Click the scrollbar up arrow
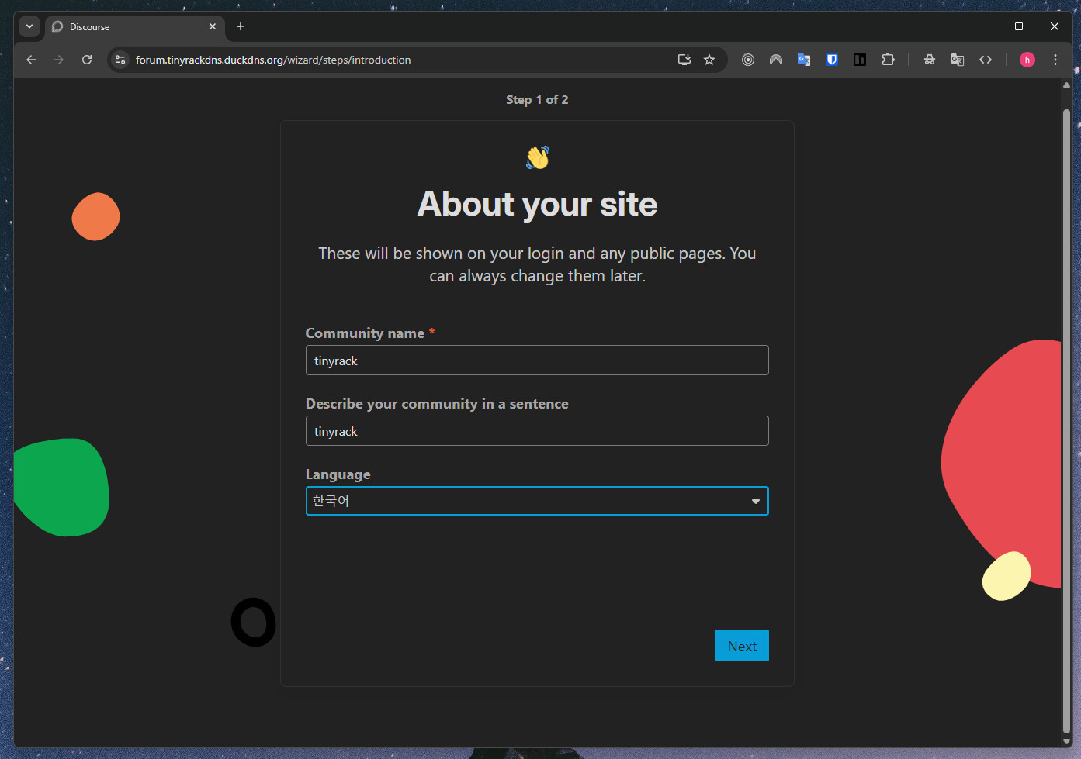This screenshot has height=759, width=1081. tap(1066, 85)
